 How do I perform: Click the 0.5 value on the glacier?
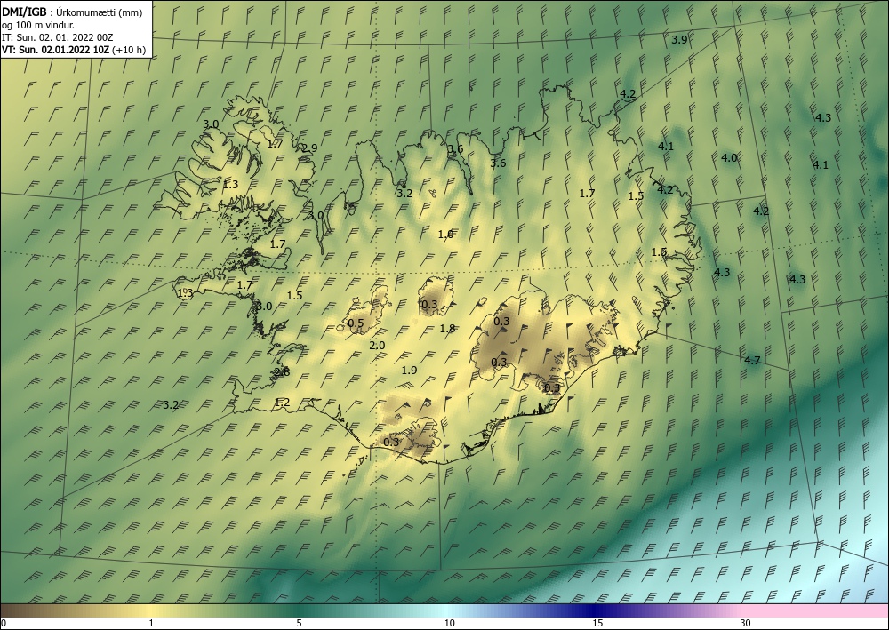click(x=356, y=323)
